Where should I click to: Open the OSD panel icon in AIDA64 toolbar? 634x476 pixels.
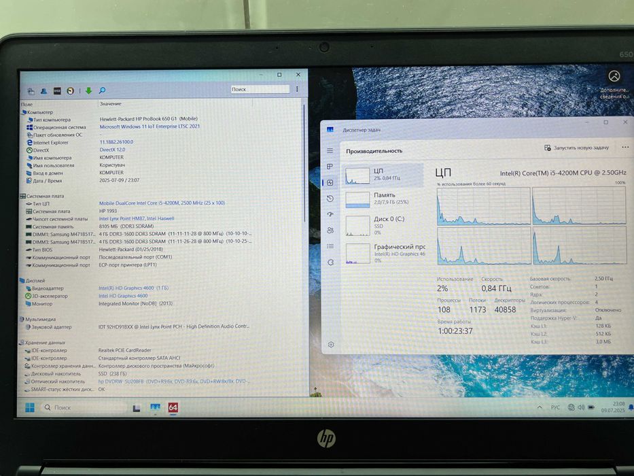pos(57,91)
